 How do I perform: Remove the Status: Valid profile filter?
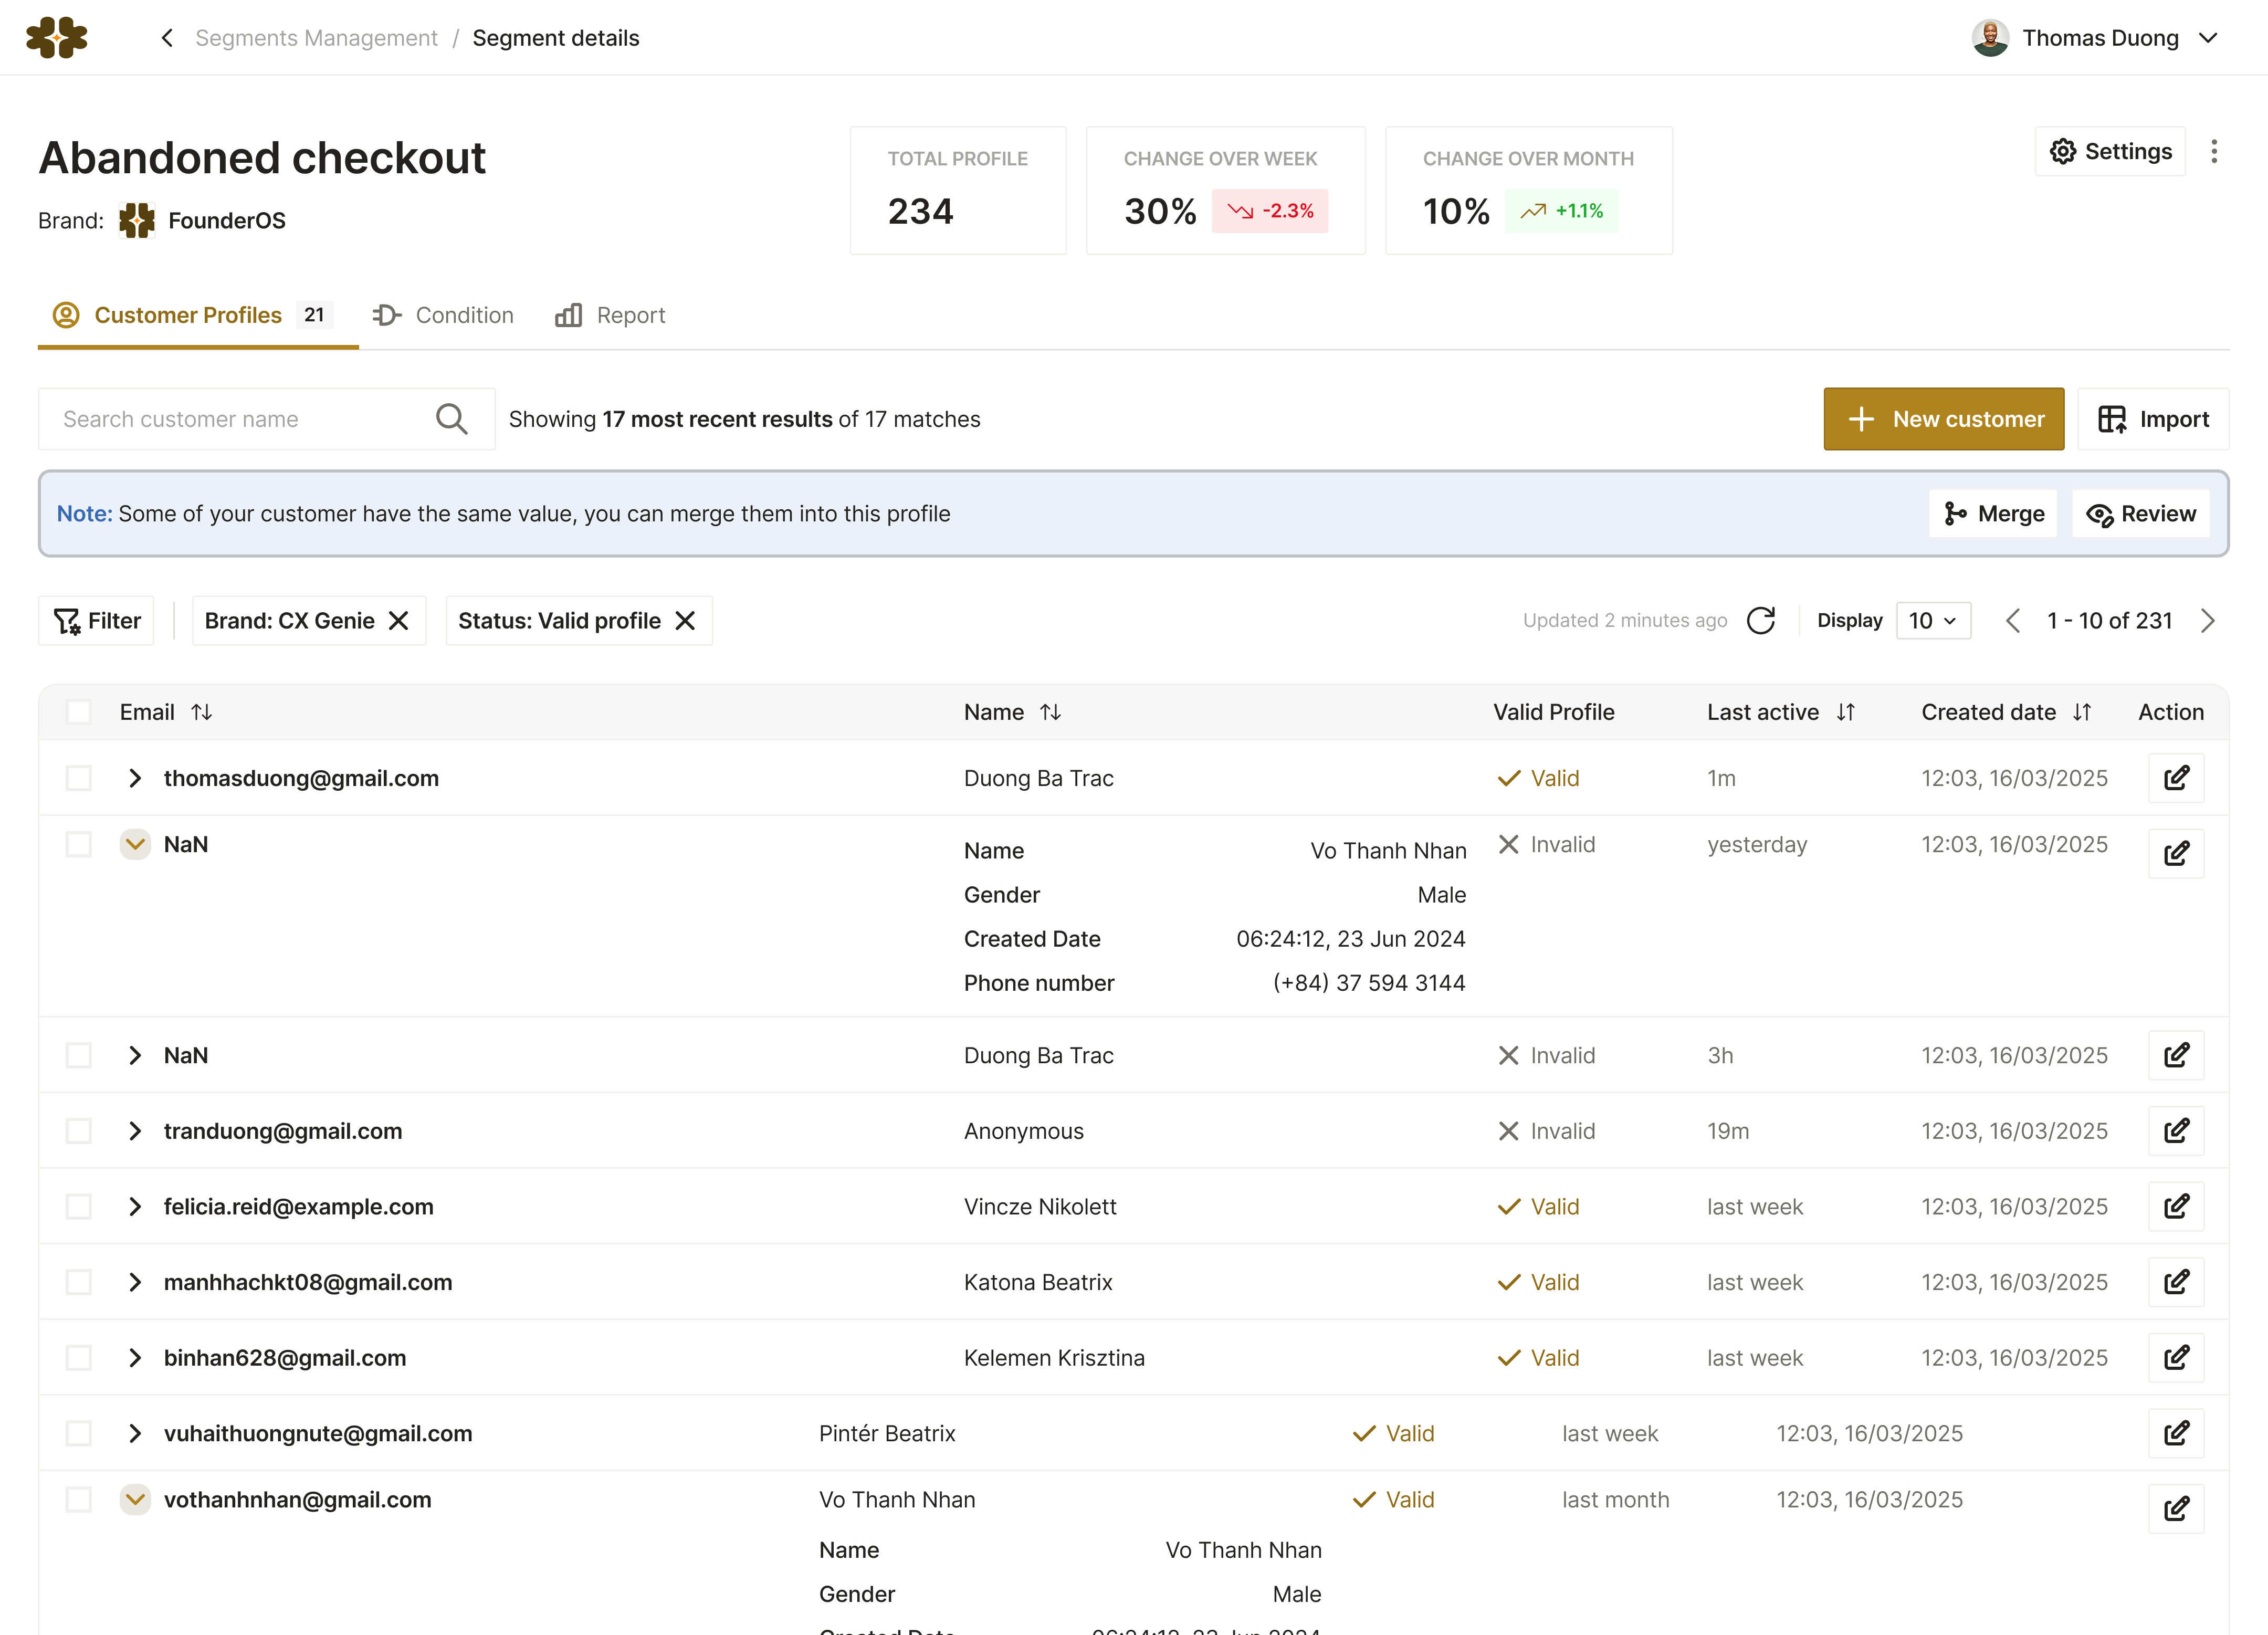685,621
